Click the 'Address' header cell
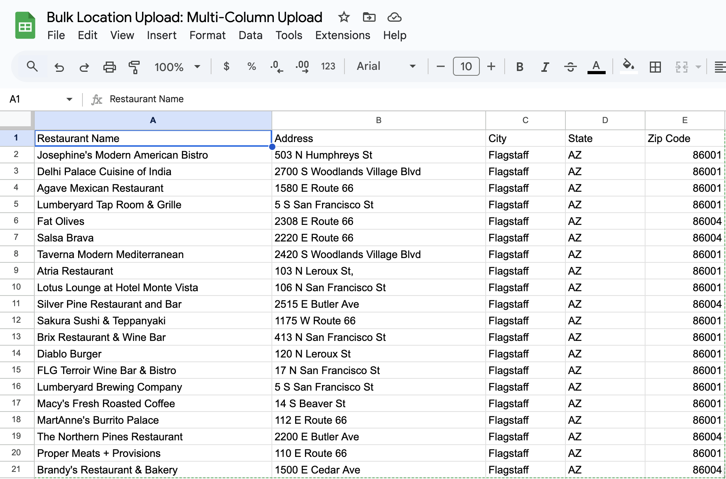Image resolution: width=726 pixels, height=479 pixels. pyautogui.click(x=379, y=138)
